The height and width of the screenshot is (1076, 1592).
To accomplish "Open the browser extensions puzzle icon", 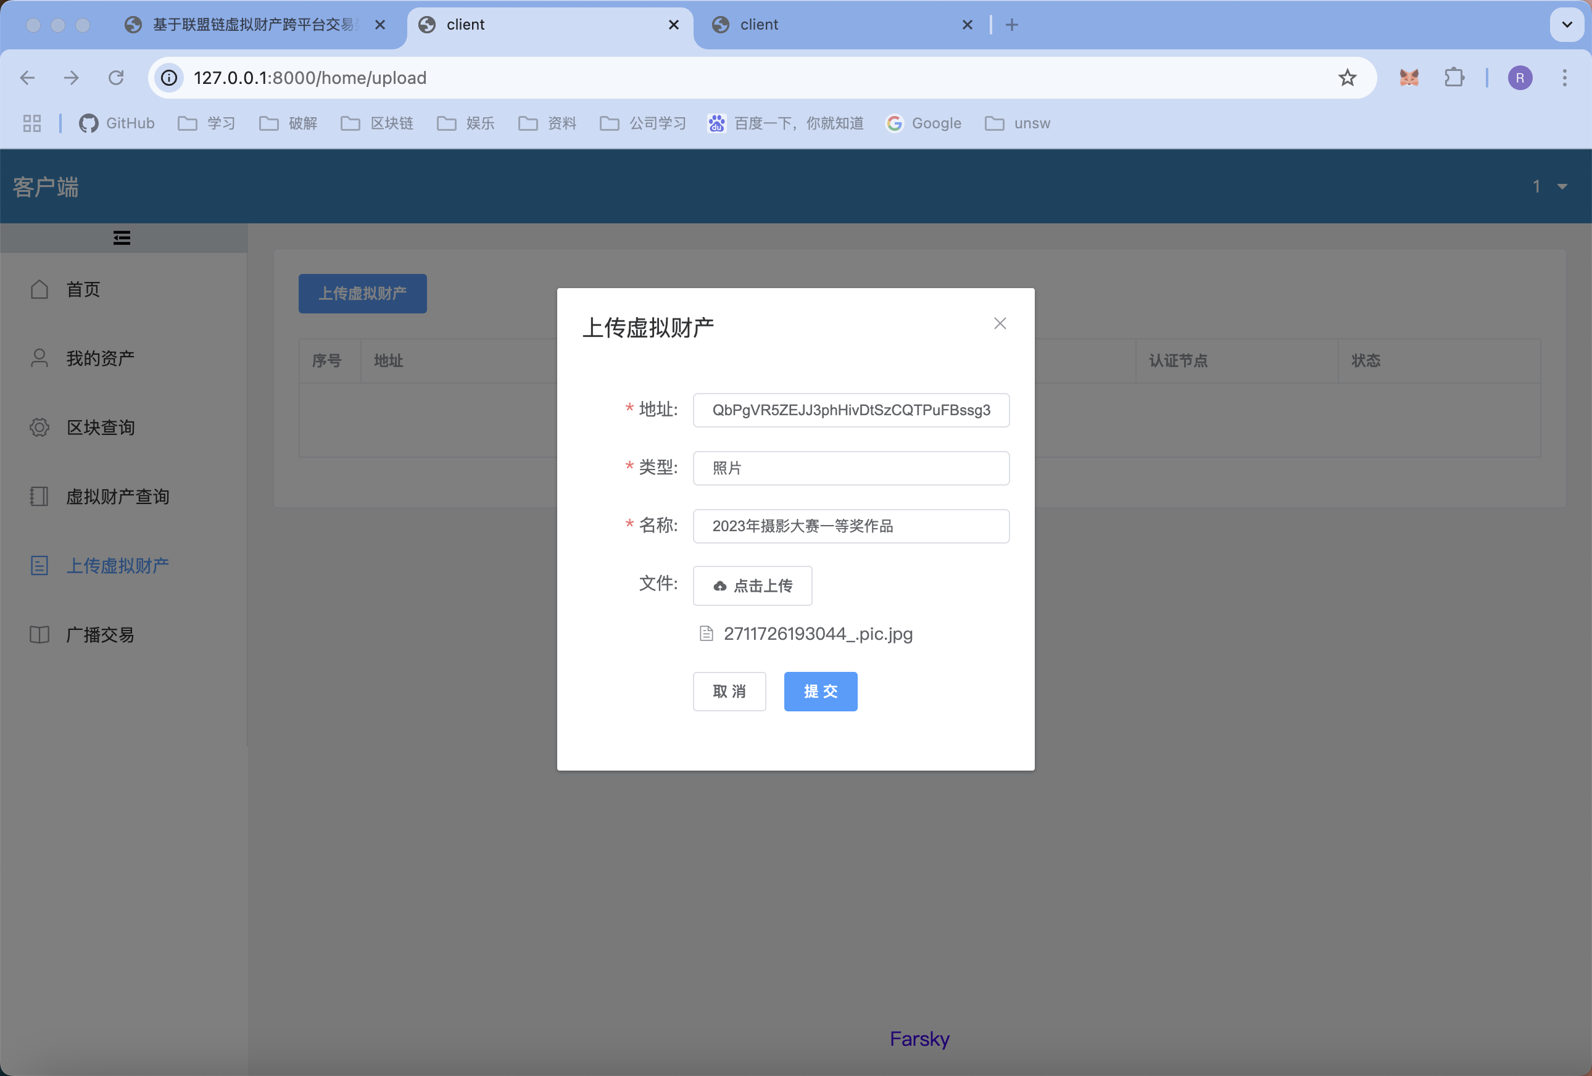I will (1454, 77).
